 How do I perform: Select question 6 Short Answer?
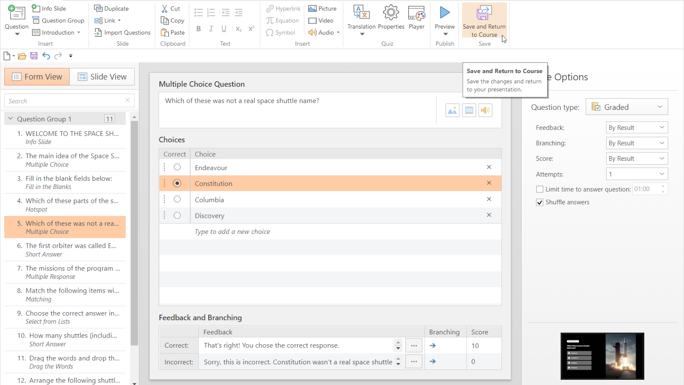65,250
